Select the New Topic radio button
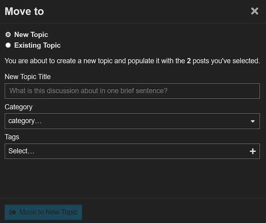Viewport: 266px width, 223px height. (8, 35)
